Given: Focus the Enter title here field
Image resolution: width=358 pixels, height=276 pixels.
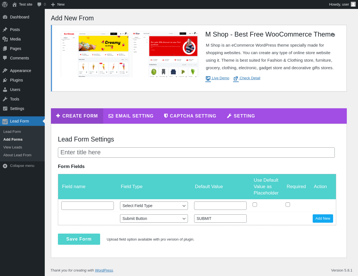Looking at the screenshot, I should pos(196,152).
